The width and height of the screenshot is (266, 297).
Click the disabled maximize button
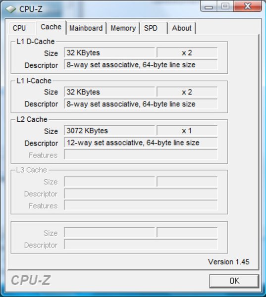click(x=225, y=6)
